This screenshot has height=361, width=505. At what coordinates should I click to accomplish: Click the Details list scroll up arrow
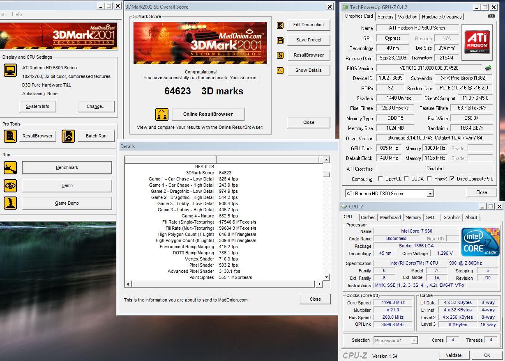click(326, 160)
